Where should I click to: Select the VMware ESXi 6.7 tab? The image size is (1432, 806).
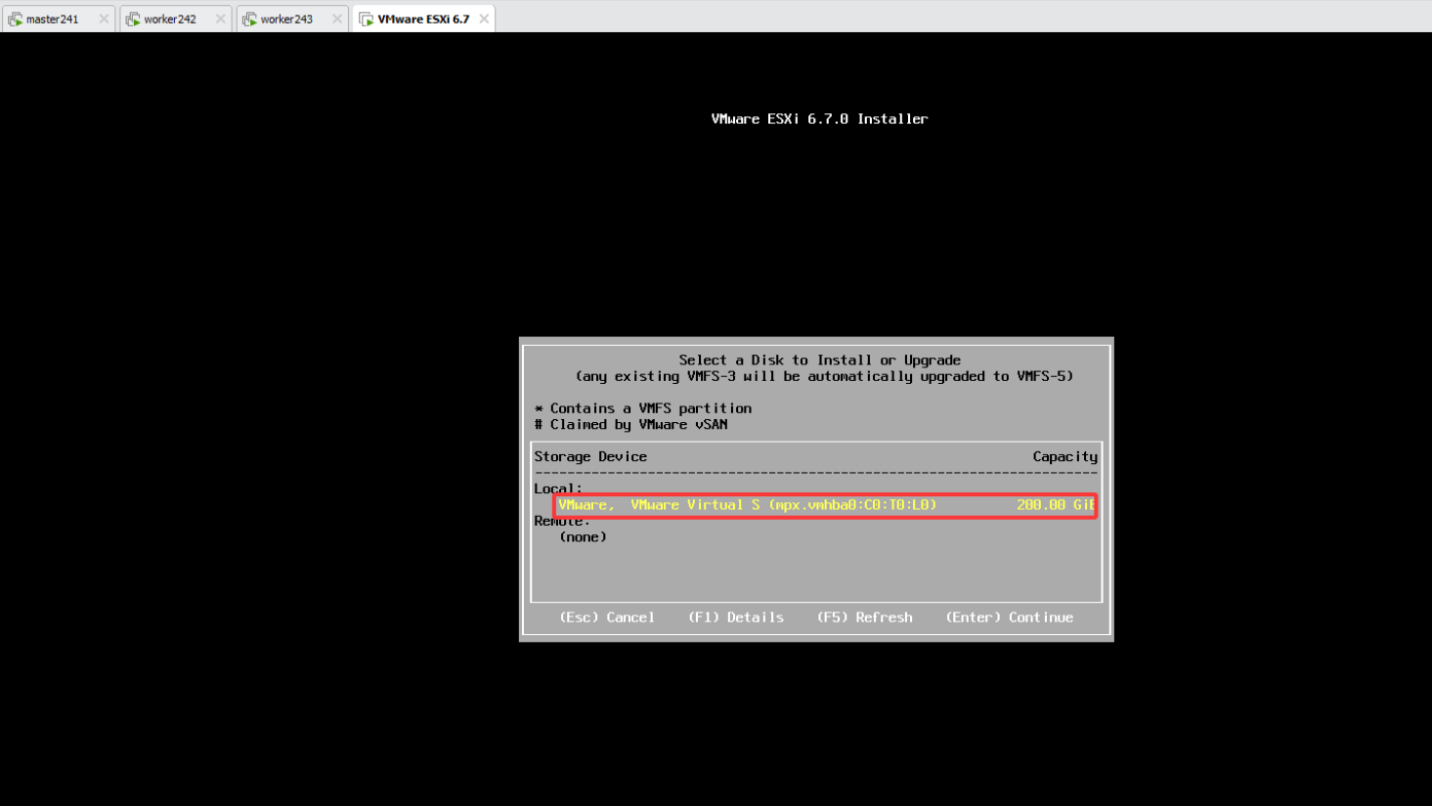pos(423,19)
